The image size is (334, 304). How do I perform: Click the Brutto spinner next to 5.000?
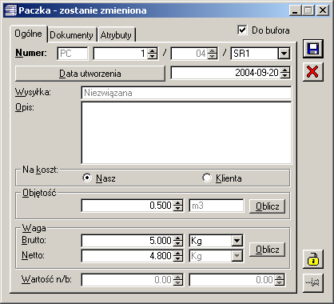[x=177, y=241]
